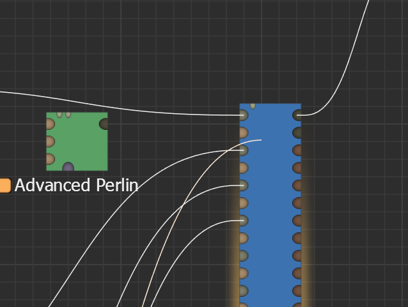Click the orange square beside Advanced Perlin label
Image resolution: width=408 pixels, height=307 pixels.
coord(5,185)
